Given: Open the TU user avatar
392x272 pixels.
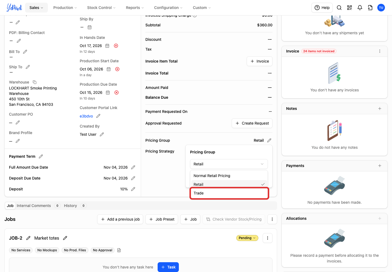Looking at the screenshot, I should pyautogui.click(x=381, y=8).
